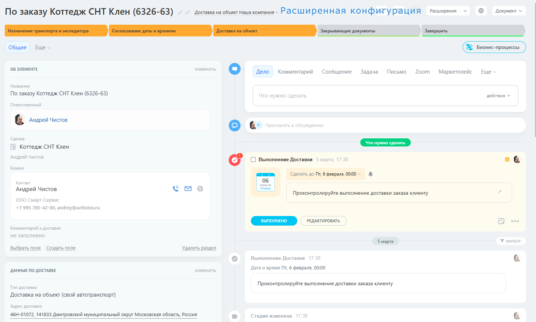Click pencil icon to edit title
This screenshot has width=536, height=322.
[180, 13]
